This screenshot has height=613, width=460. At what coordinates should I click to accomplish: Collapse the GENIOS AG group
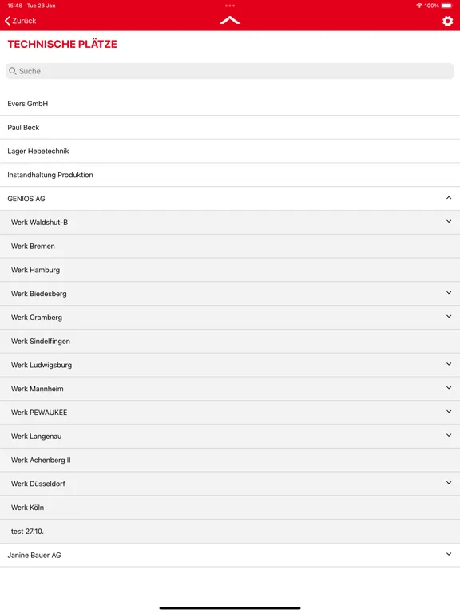pos(449,198)
